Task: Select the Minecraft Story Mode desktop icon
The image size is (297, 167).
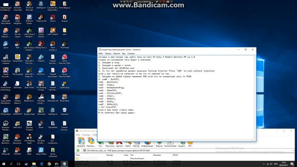Action: (6, 19)
